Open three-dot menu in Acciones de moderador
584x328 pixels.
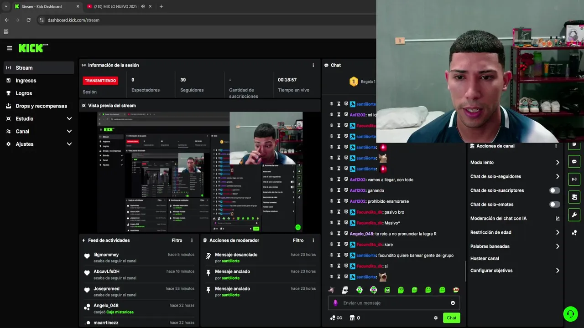[x=313, y=241]
